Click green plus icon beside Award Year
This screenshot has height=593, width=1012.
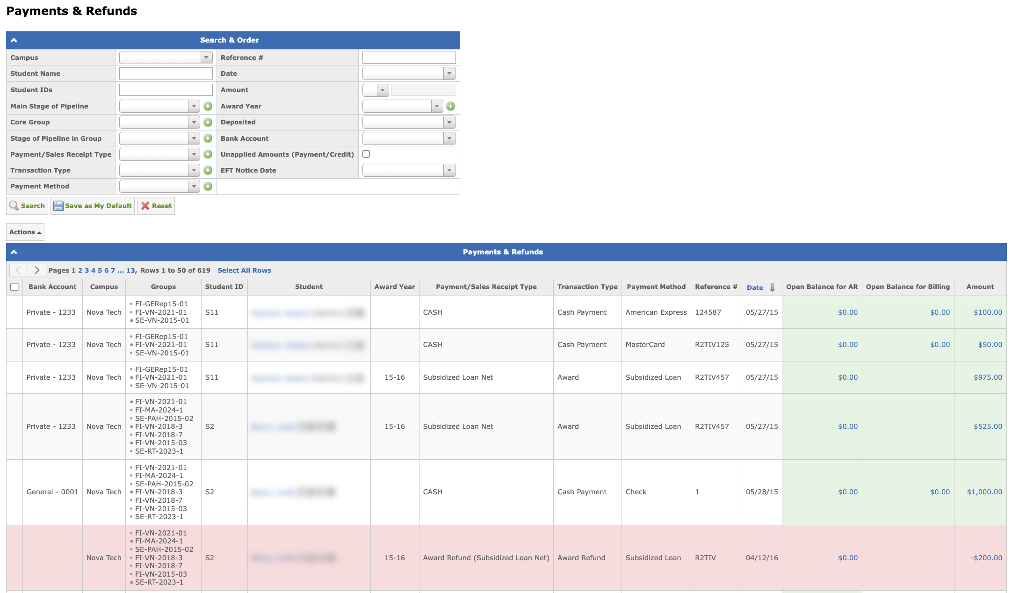tap(450, 106)
